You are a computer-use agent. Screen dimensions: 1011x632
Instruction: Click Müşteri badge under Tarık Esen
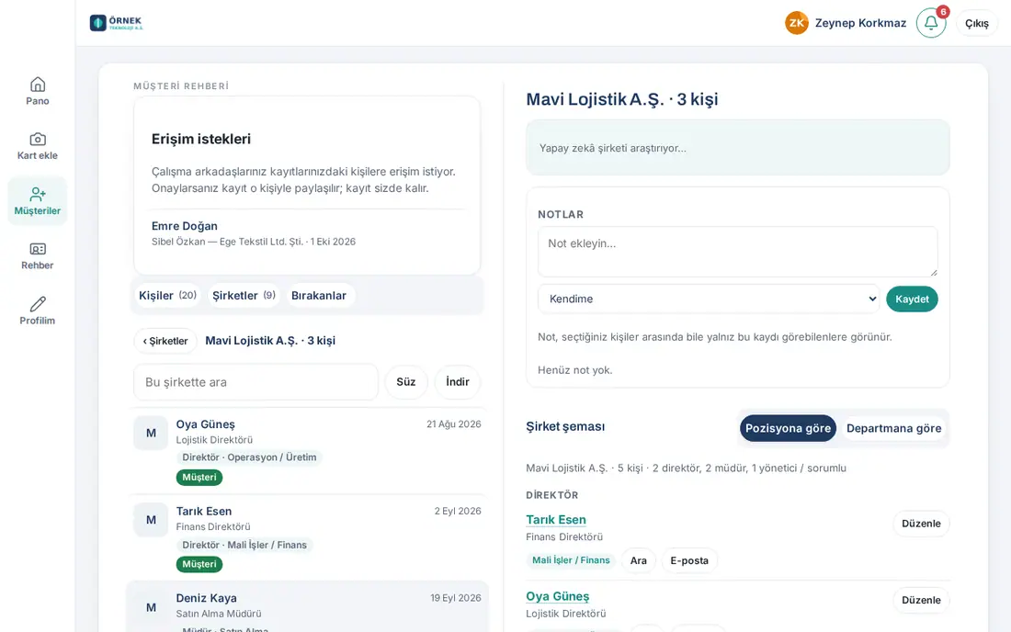point(199,564)
